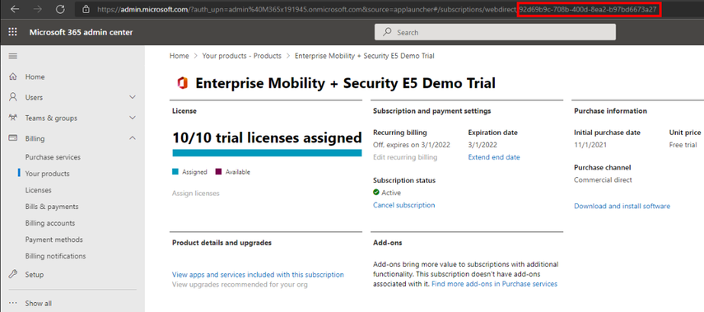
Task: Click in the Search box
Action: pyautogui.click(x=495, y=32)
